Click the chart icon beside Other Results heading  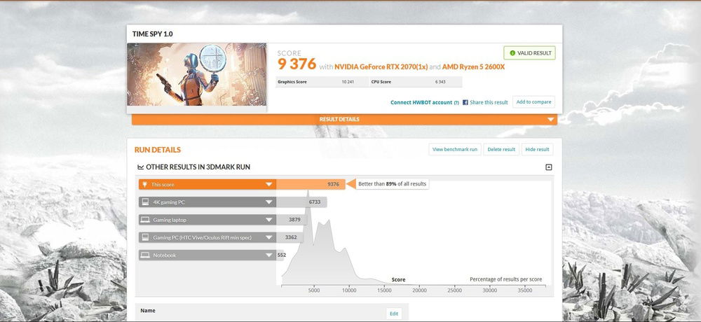tap(140, 167)
